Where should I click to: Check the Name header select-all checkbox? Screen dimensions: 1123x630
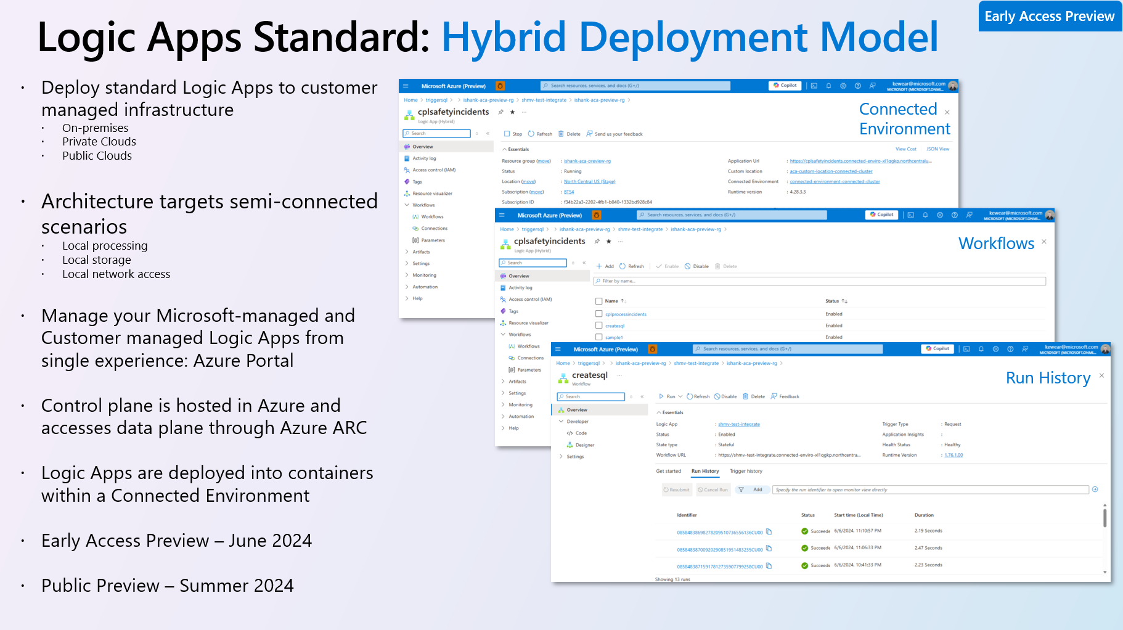(598, 301)
